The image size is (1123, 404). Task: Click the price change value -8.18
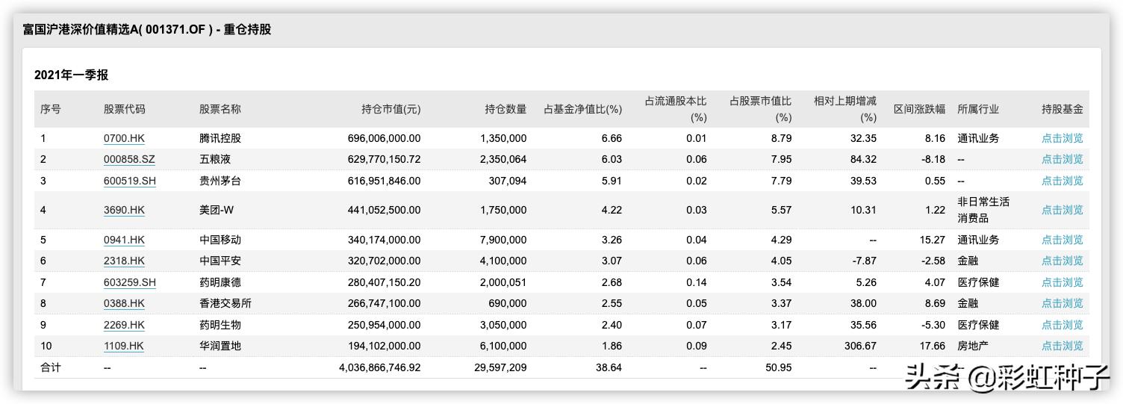pyautogui.click(x=932, y=159)
